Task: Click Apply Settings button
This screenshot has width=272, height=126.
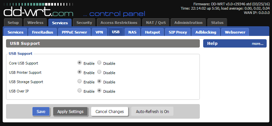Action: click(71, 111)
